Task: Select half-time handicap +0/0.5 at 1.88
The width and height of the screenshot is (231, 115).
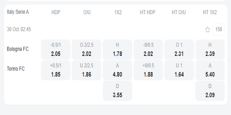Action: 148,70
